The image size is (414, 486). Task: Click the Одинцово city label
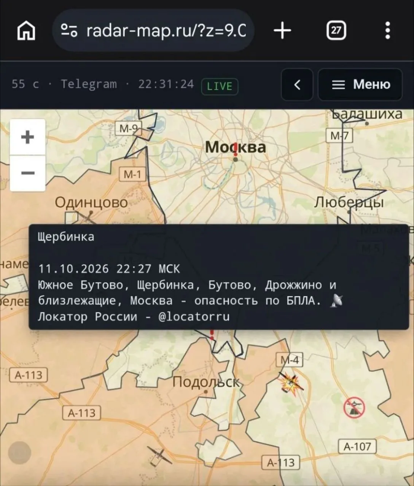tap(91, 202)
